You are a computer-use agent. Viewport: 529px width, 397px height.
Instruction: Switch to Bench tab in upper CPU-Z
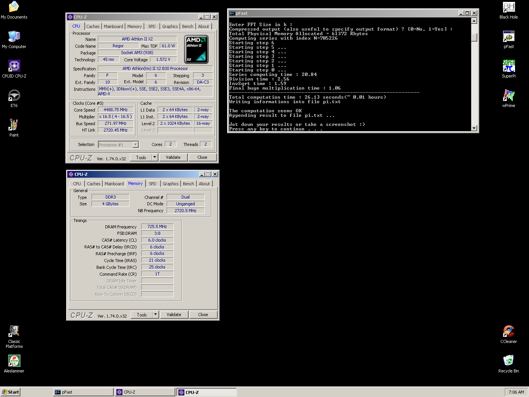click(x=188, y=26)
